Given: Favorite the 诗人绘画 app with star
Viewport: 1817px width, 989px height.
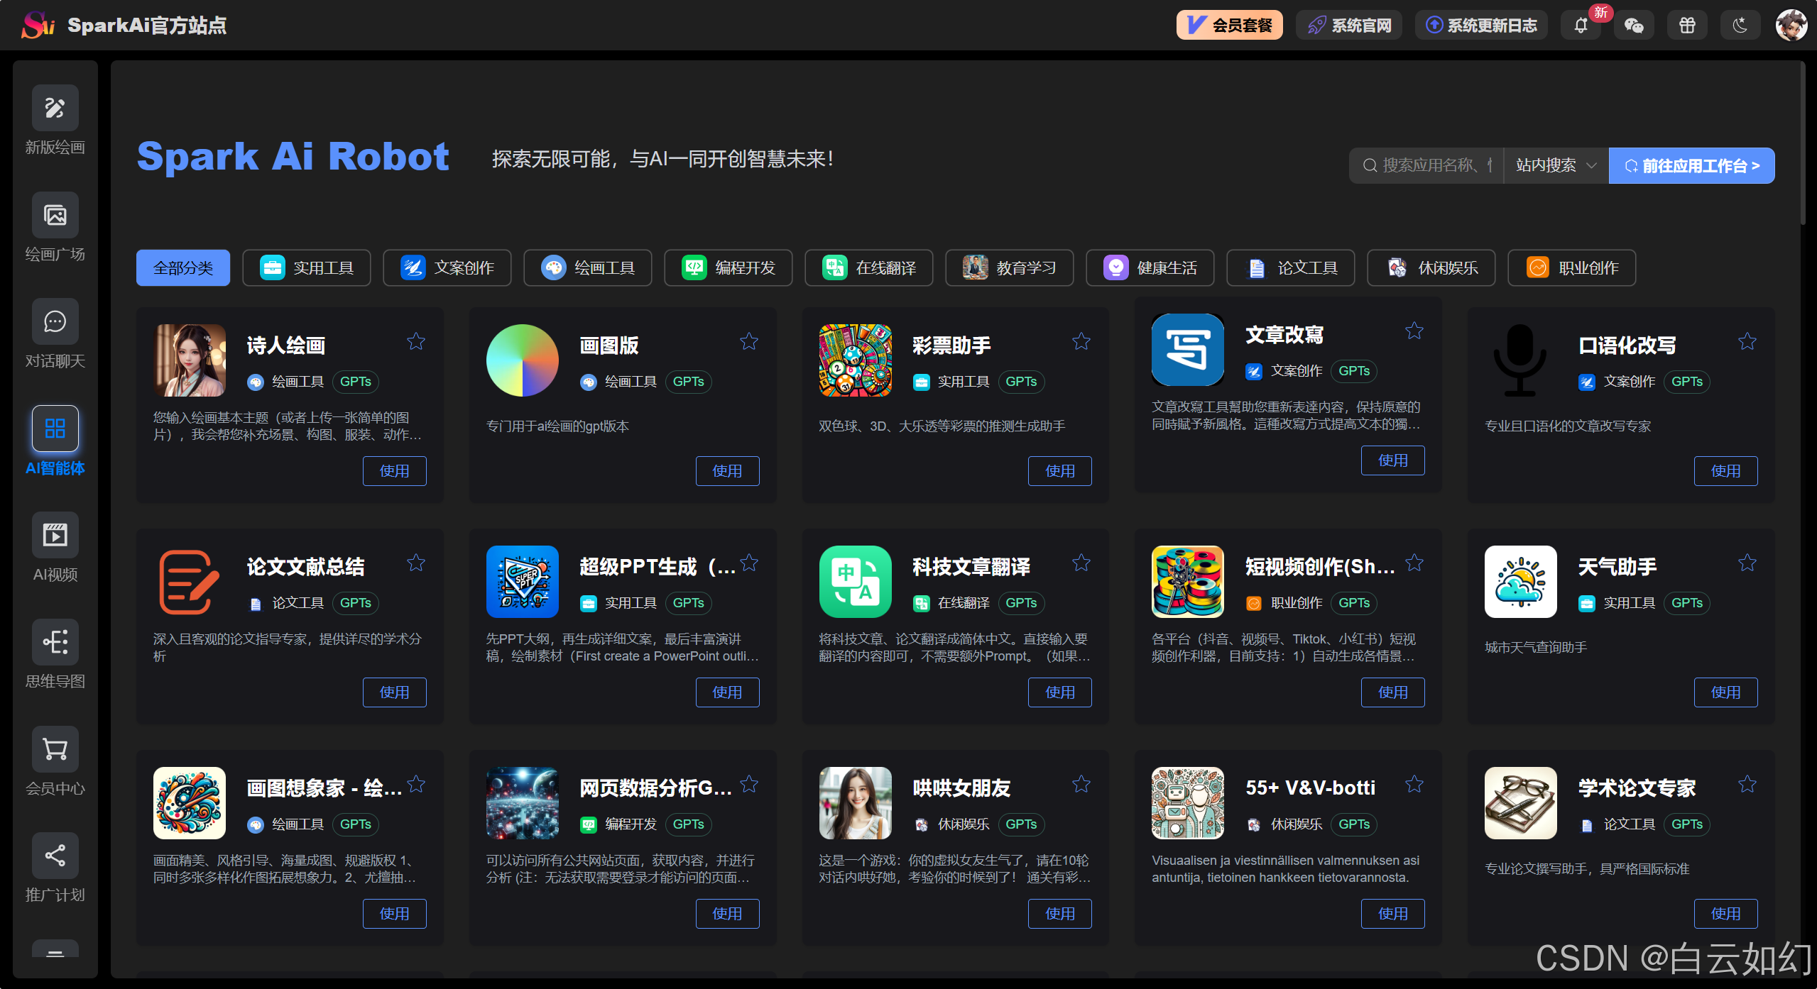Looking at the screenshot, I should [416, 342].
